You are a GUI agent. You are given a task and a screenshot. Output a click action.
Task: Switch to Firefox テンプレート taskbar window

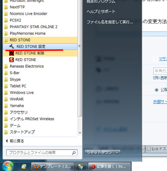[x=53, y=166]
